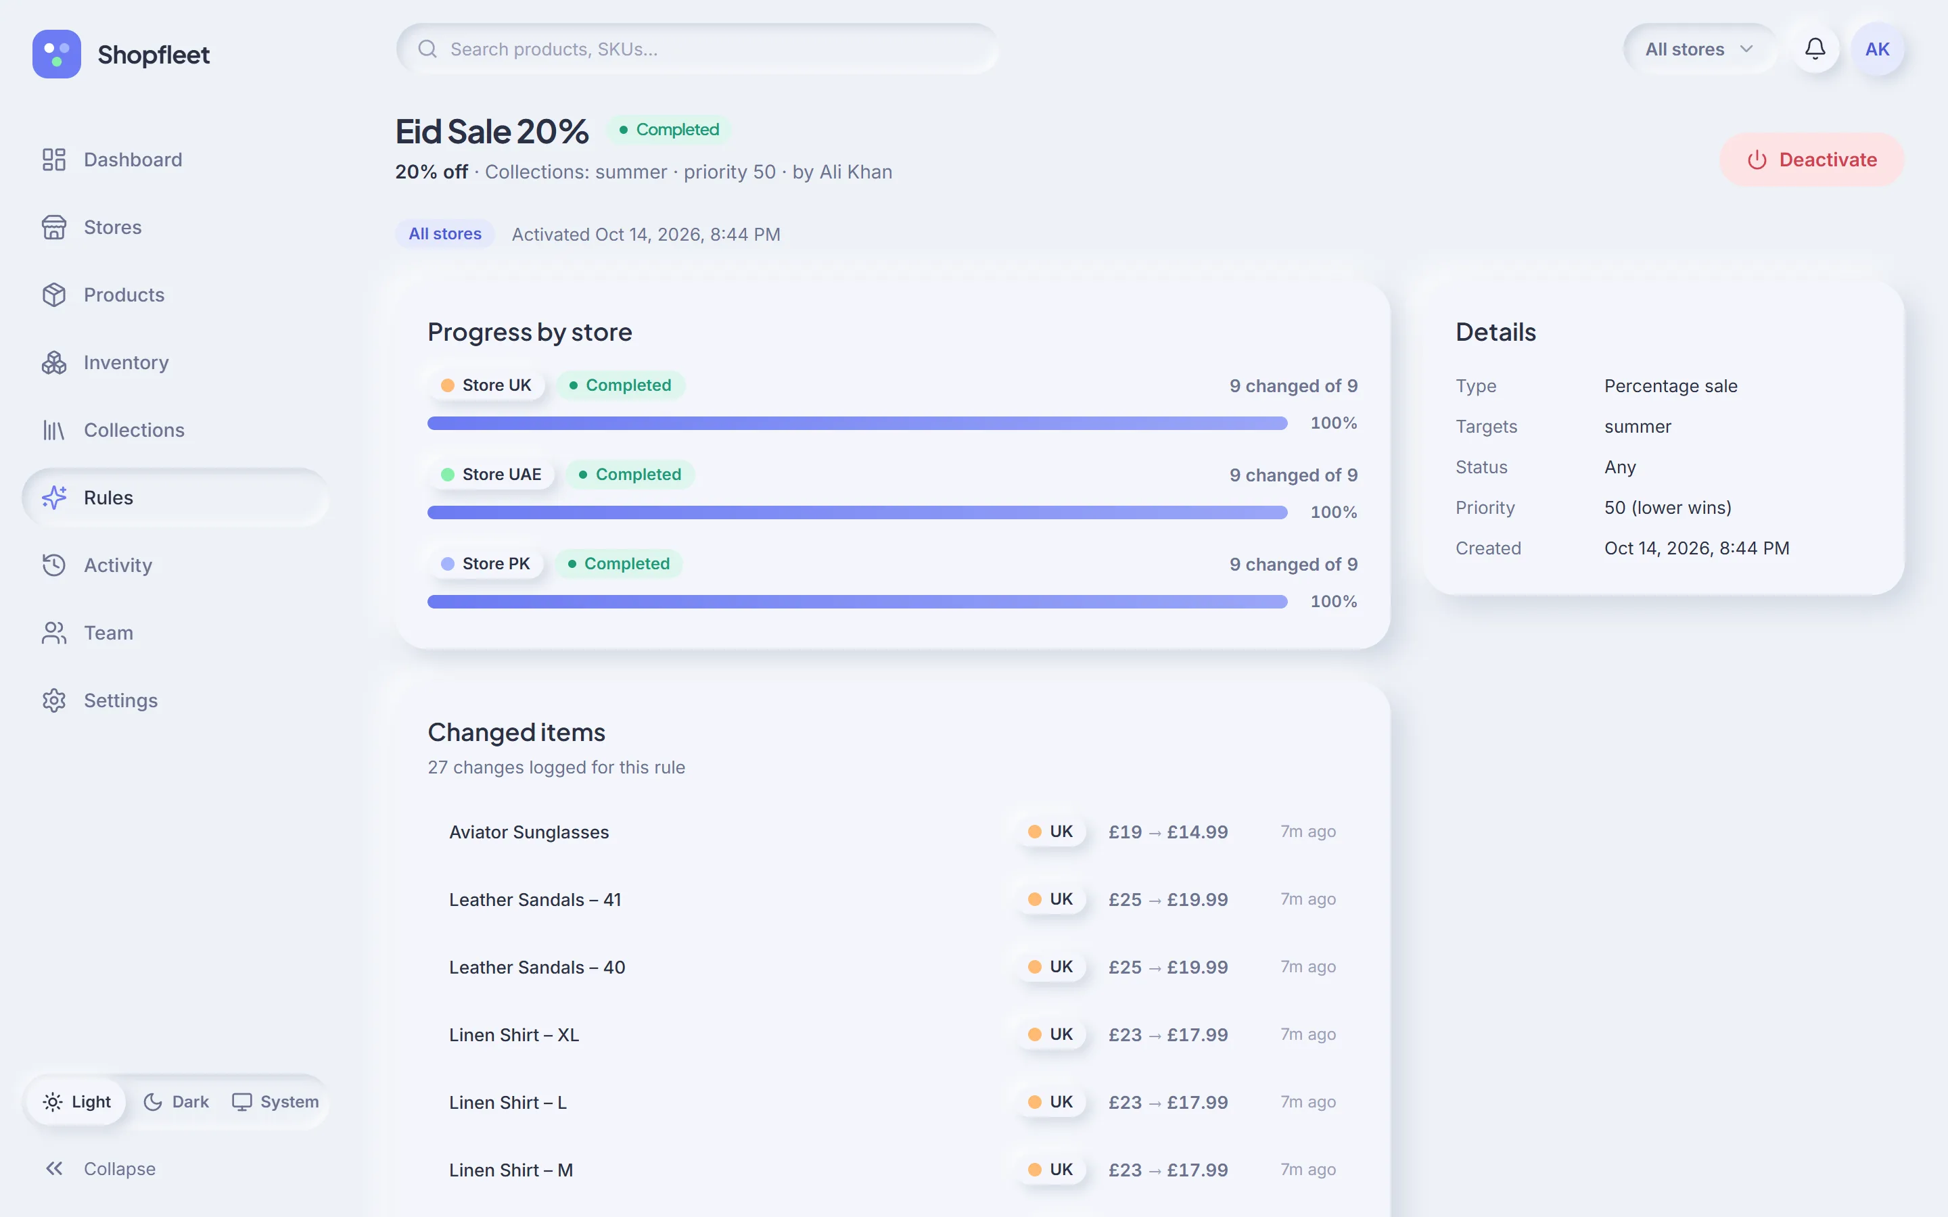Click the Team people icon

[x=54, y=633]
